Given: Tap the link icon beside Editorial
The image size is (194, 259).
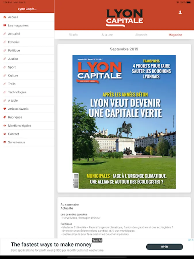Looking at the screenshot, I should (5, 42).
